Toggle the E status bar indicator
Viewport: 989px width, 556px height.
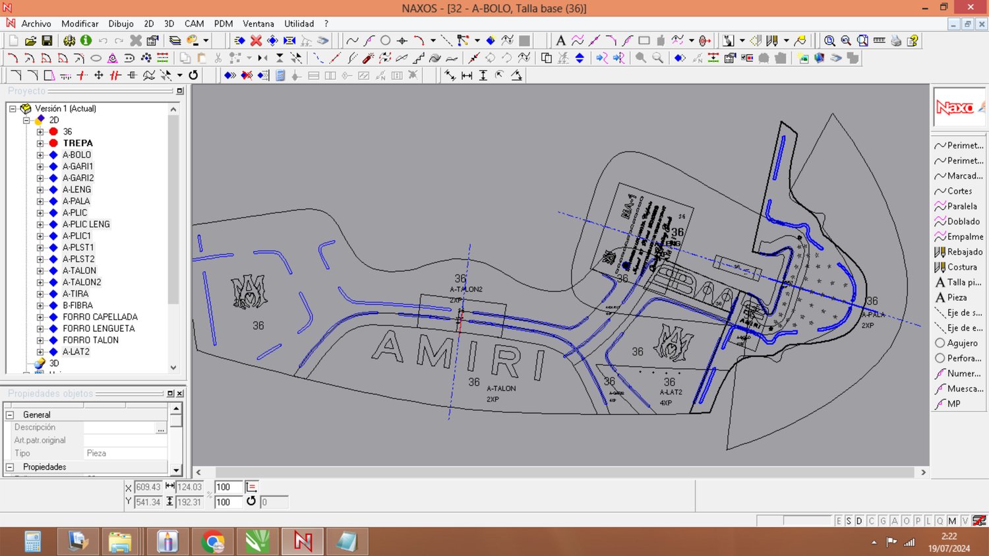coord(839,521)
